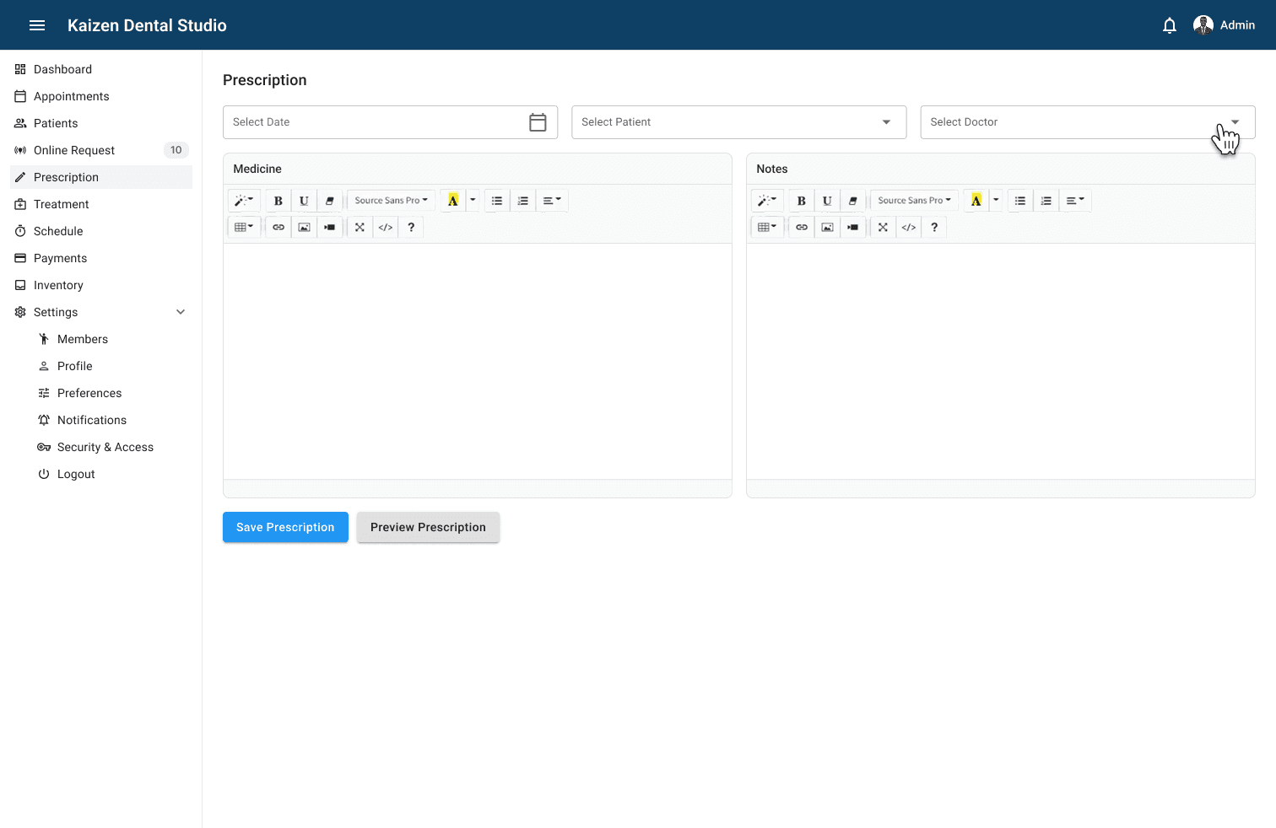Go to Appointments in the sidebar
The height and width of the screenshot is (828, 1276).
(x=72, y=96)
